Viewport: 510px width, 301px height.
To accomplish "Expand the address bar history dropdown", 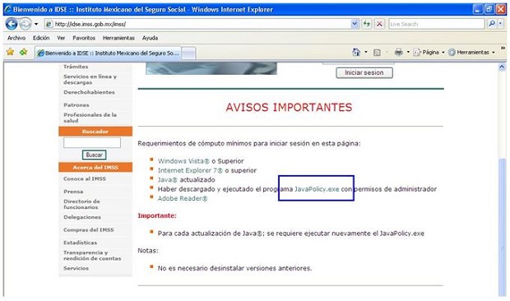I will 355,24.
